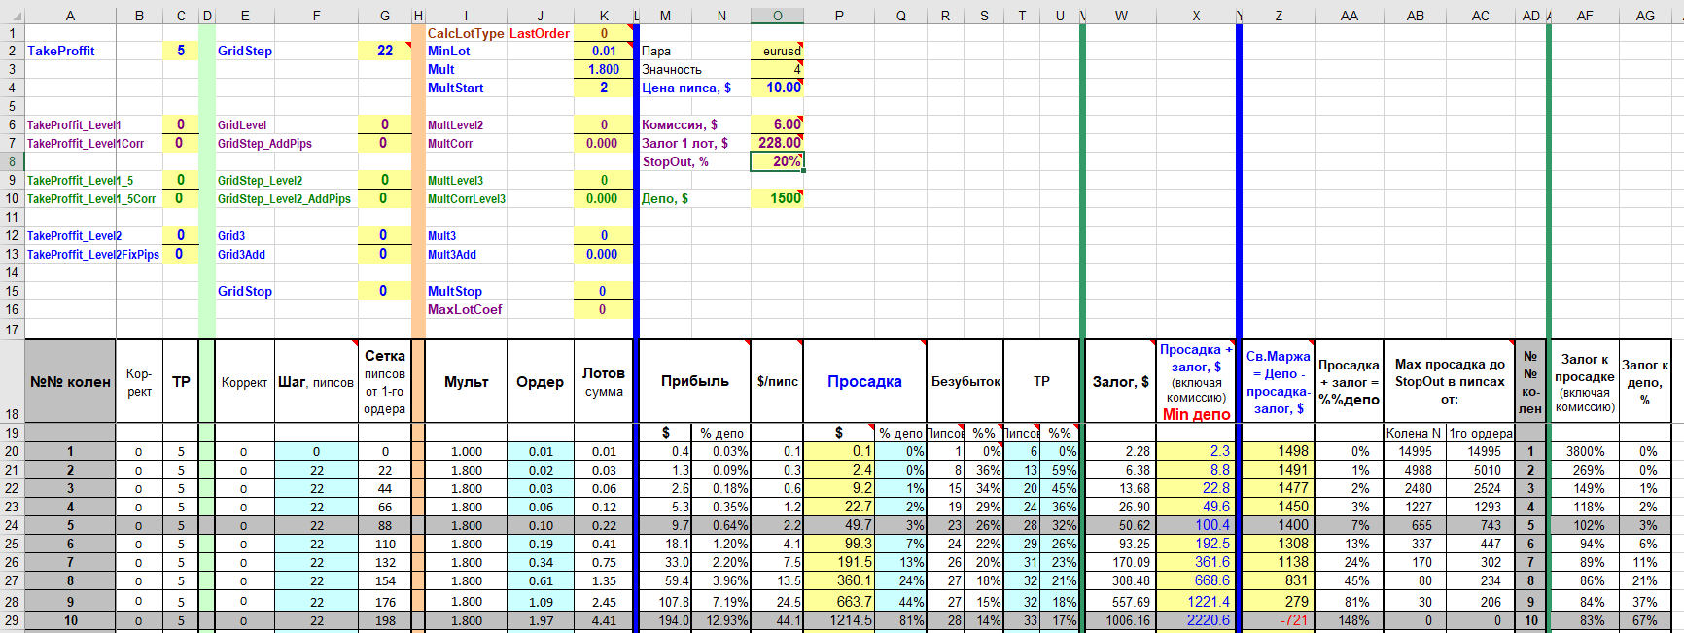
Task: Click column header AF
Action: coord(1585,16)
